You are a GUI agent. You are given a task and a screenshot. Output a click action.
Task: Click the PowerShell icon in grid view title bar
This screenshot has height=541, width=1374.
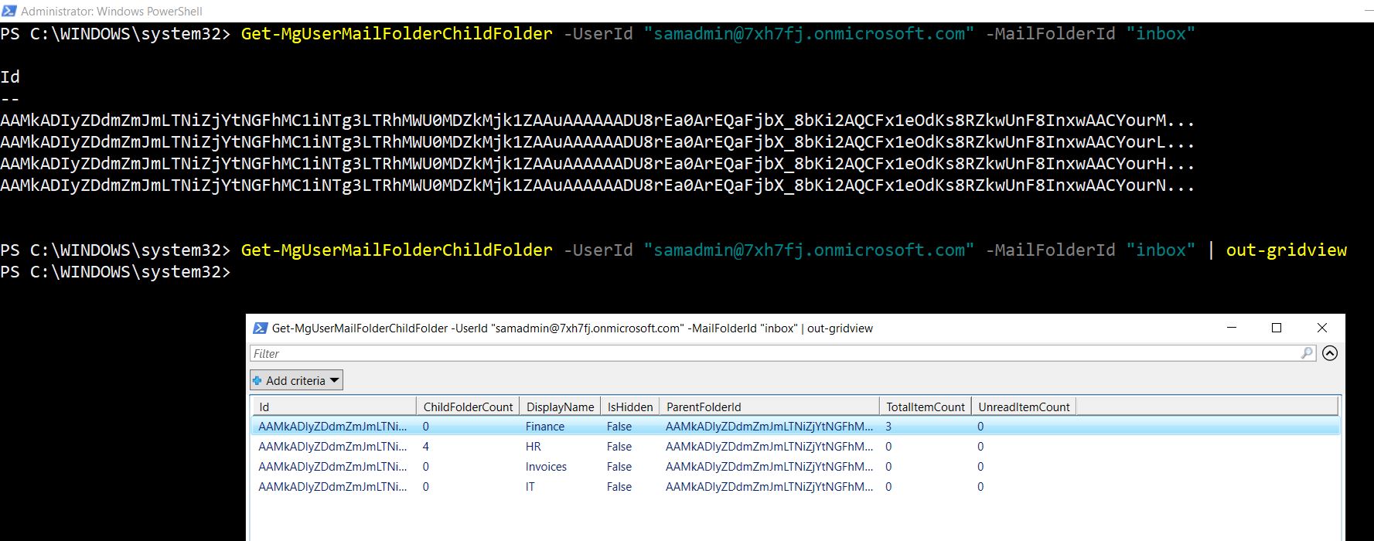coord(260,328)
